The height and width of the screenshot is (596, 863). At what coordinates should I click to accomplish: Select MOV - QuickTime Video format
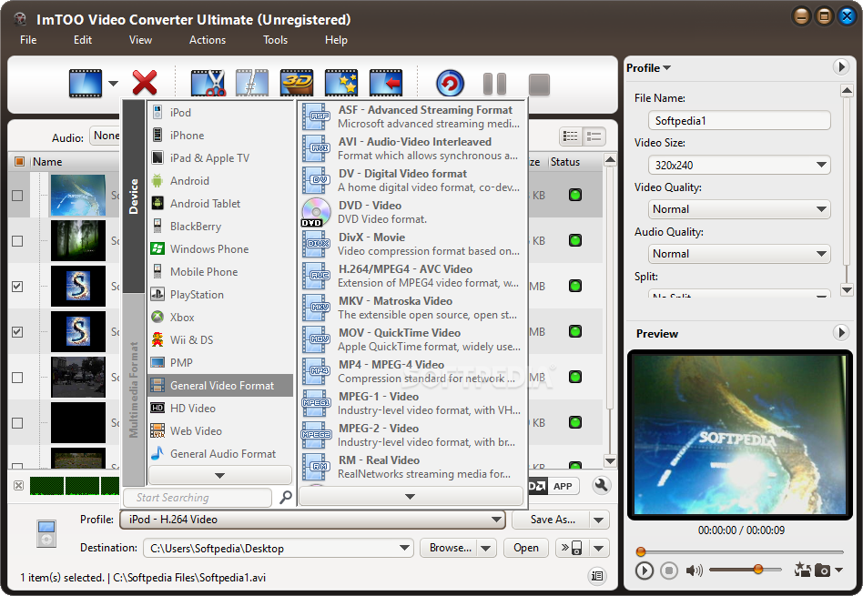410,339
